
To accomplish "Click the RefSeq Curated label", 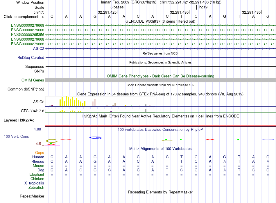I will 31,57.
